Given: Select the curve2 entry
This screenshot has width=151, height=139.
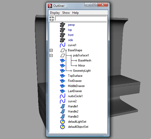Looking at the screenshot, I should (72, 101).
